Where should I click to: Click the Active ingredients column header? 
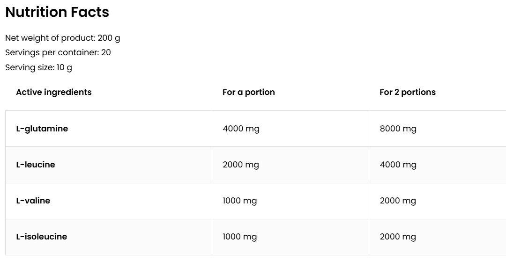click(54, 92)
